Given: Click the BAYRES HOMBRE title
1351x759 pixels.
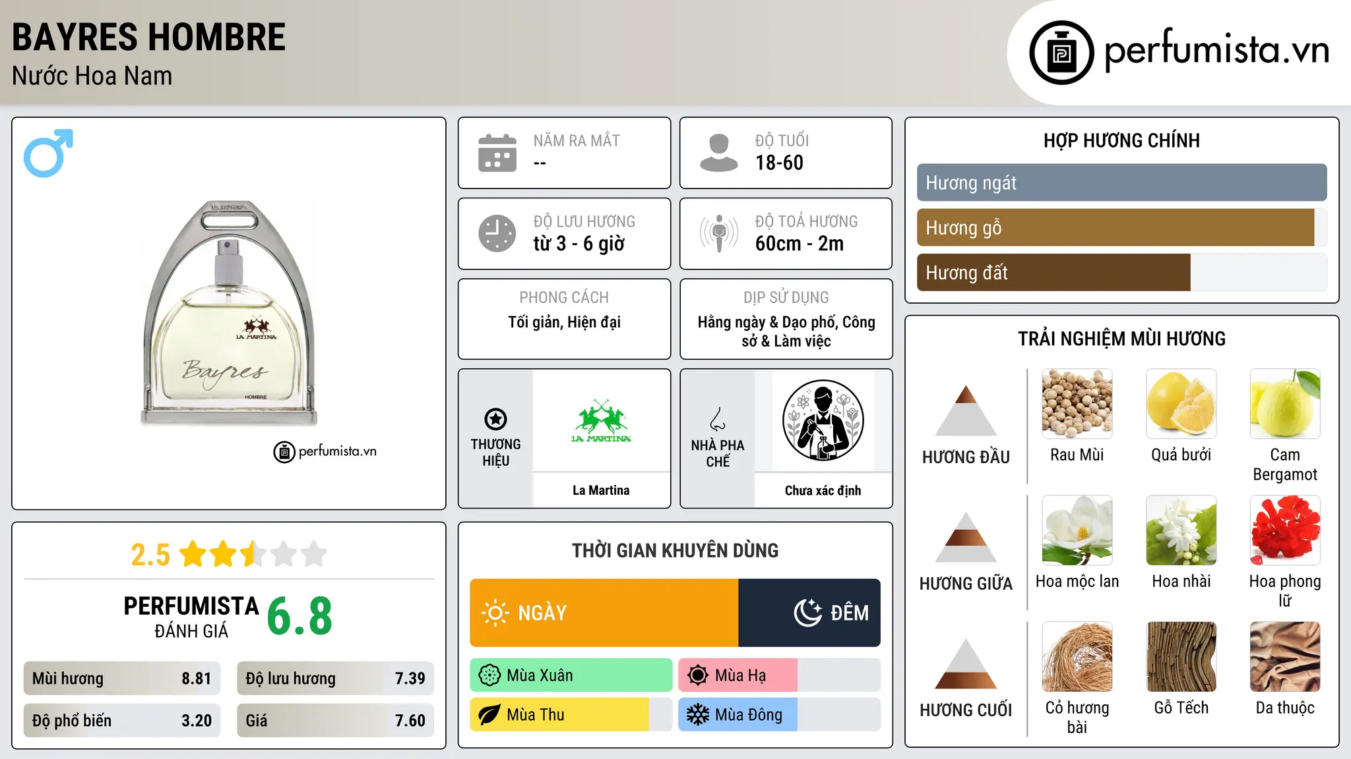Looking at the screenshot, I should (x=149, y=37).
